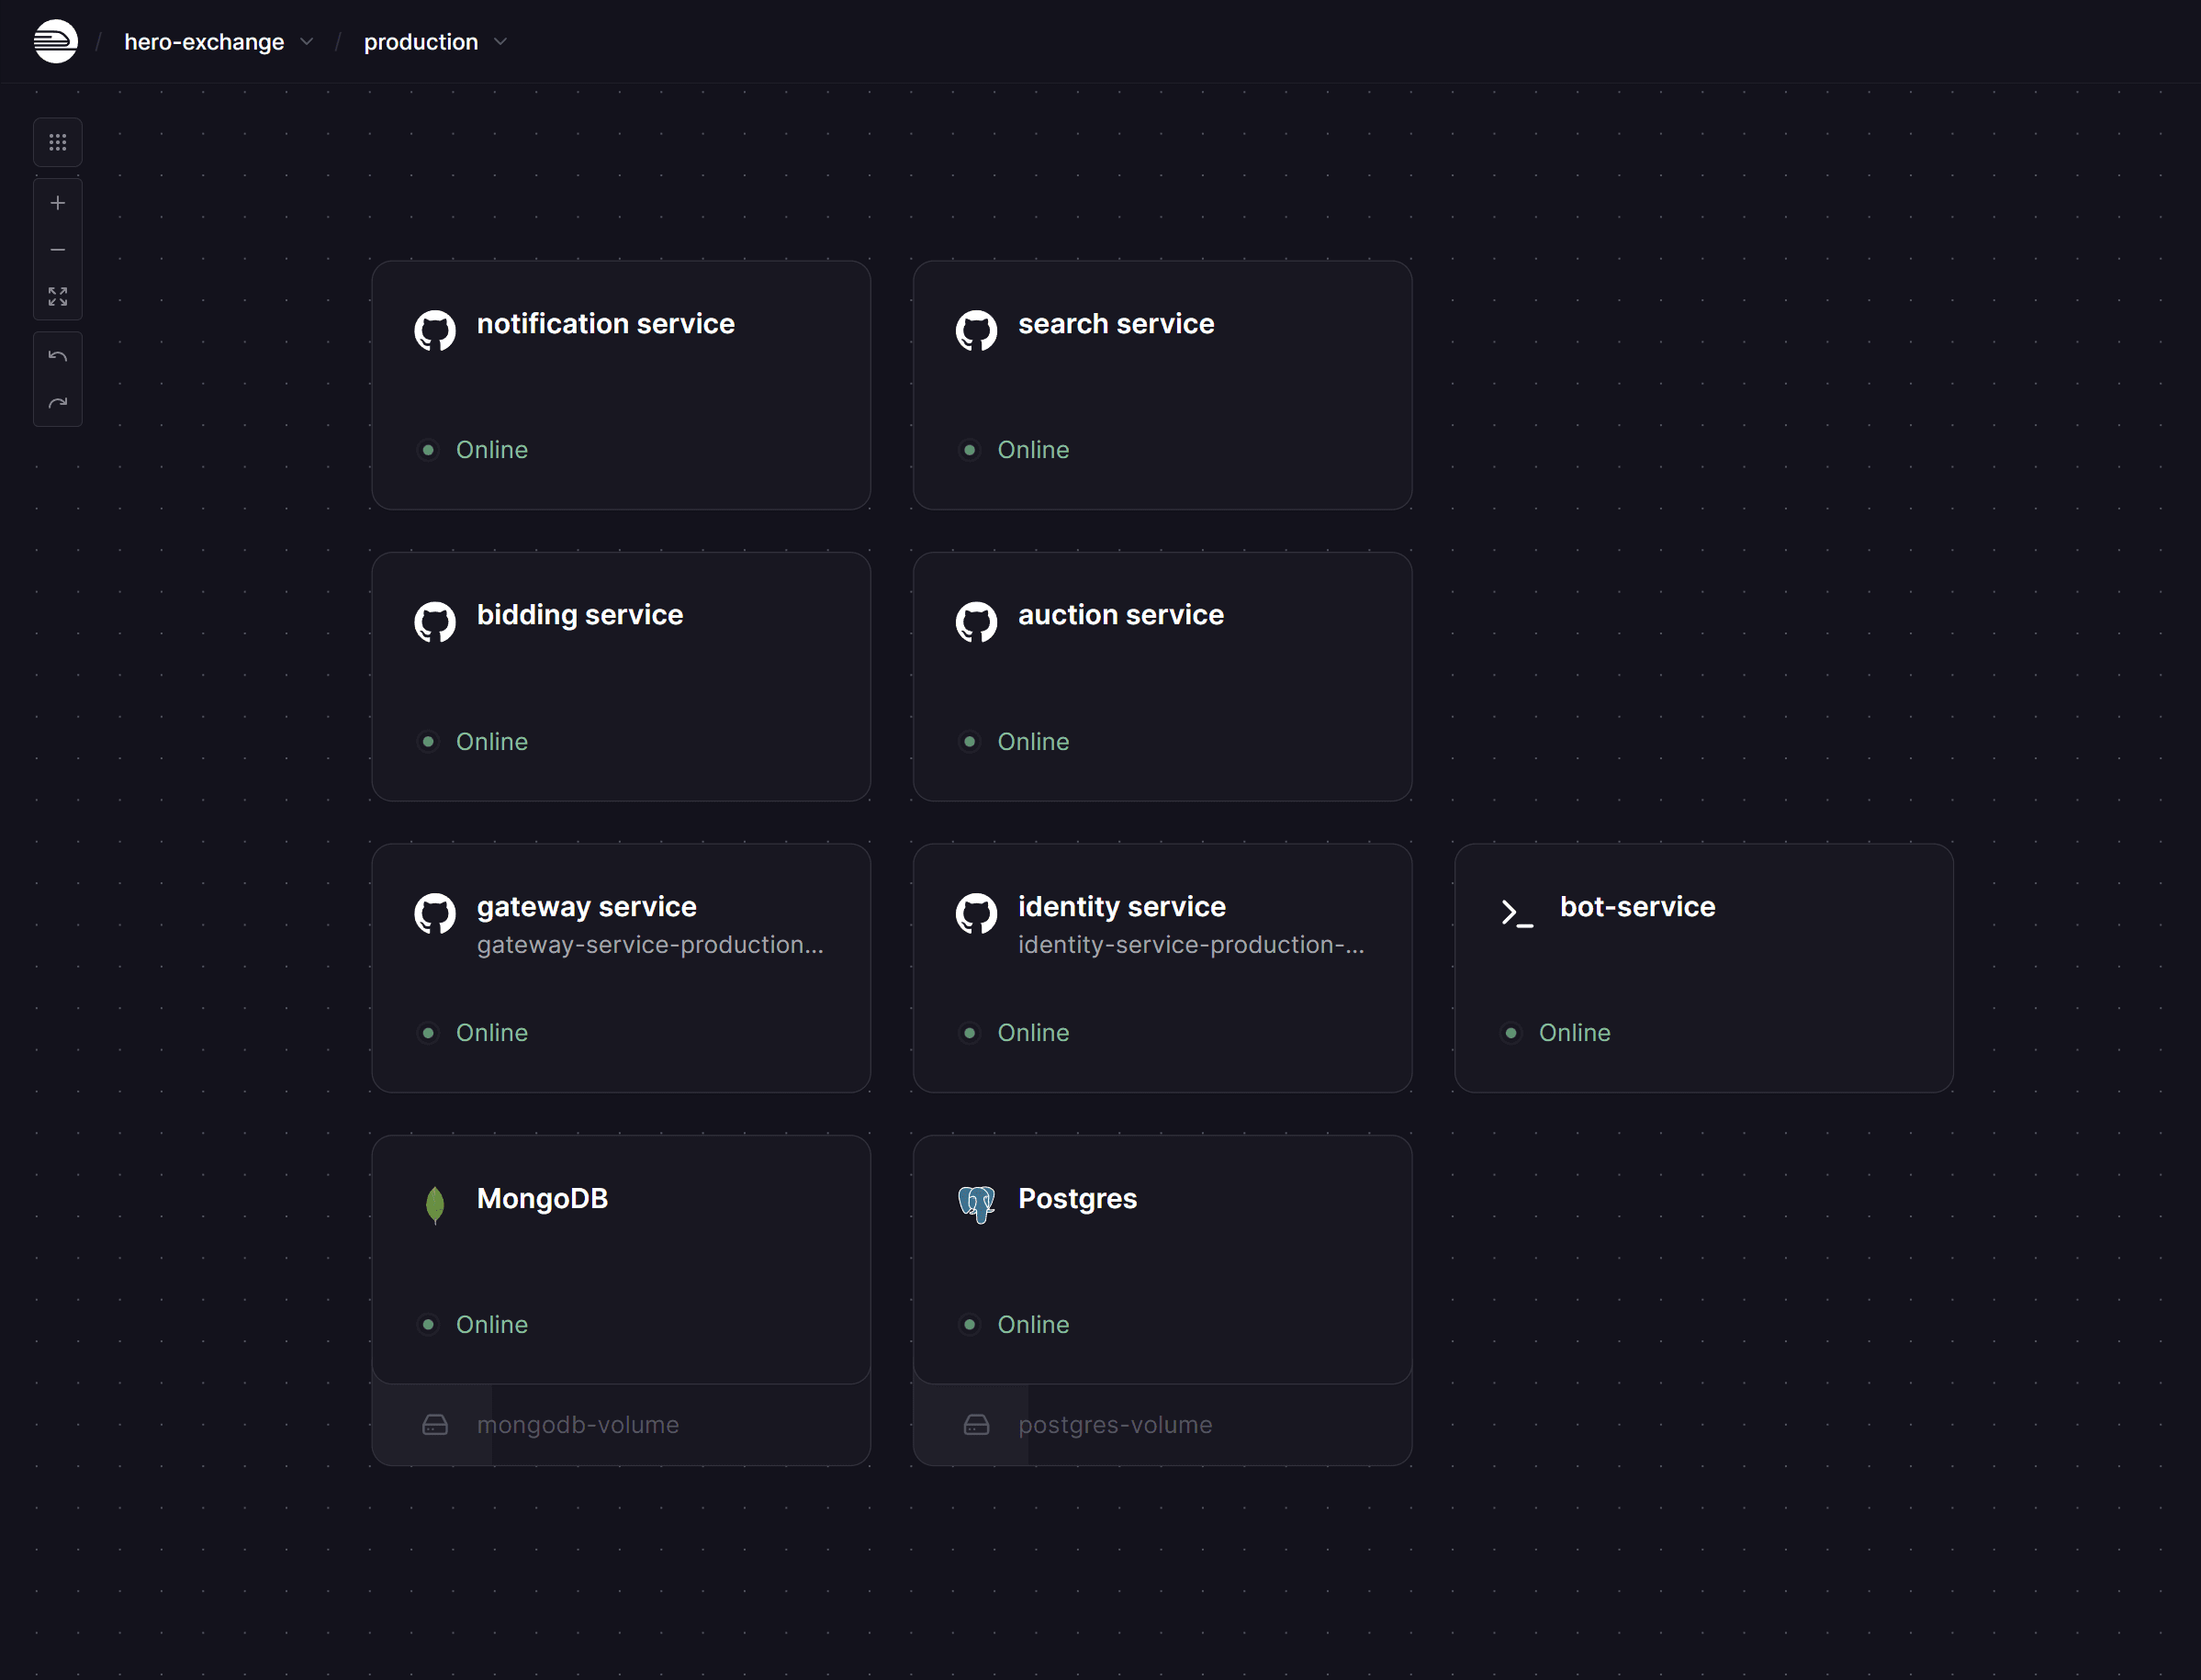The image size is (2201, 1680).
Task: Zoom in with the plus button
Action: 57,202
